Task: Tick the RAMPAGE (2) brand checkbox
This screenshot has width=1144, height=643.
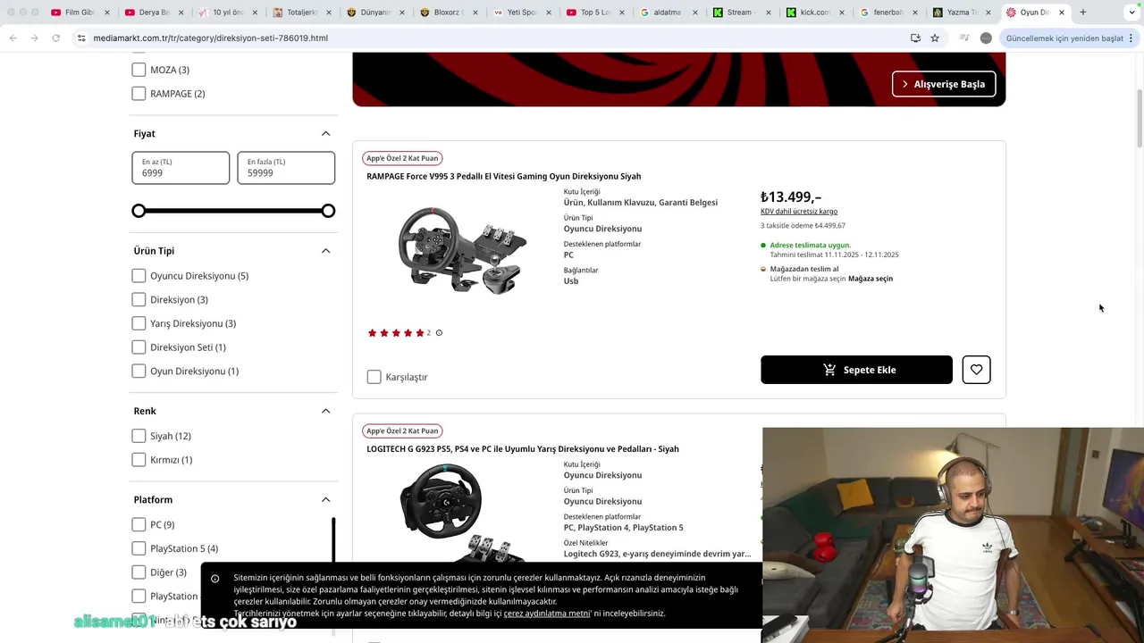Action: click(x=139, y=94)
